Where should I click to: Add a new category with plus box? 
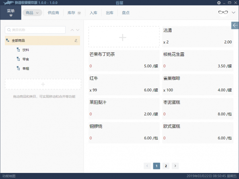pos(43,84)
